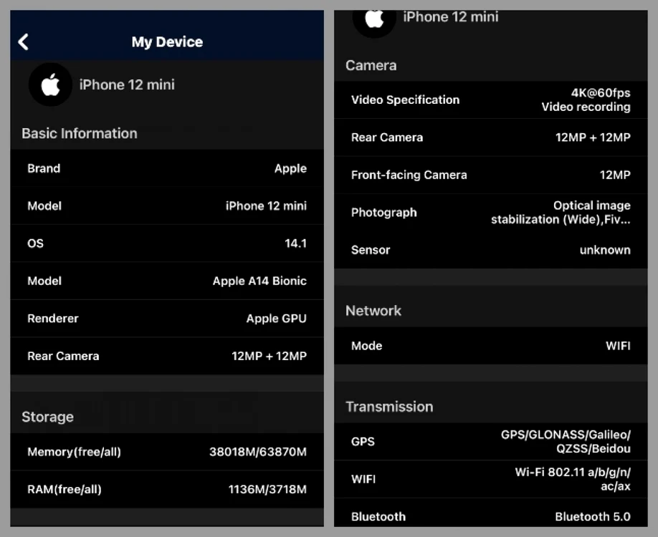Select the 4K@60fps Video recording value
The width and height of the screenshot is (658, 537).
(586, 100)
